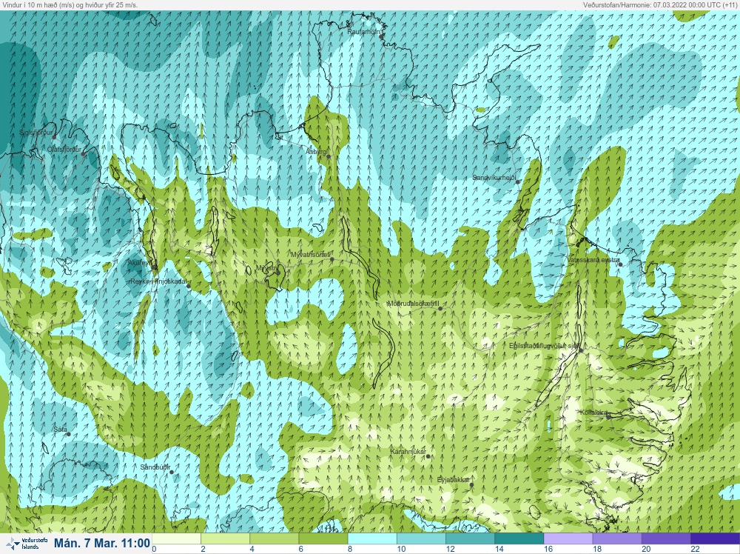Screen dimensions: 740x554
Task: Click the legend value '8'
Action: (x=350, y=550)
